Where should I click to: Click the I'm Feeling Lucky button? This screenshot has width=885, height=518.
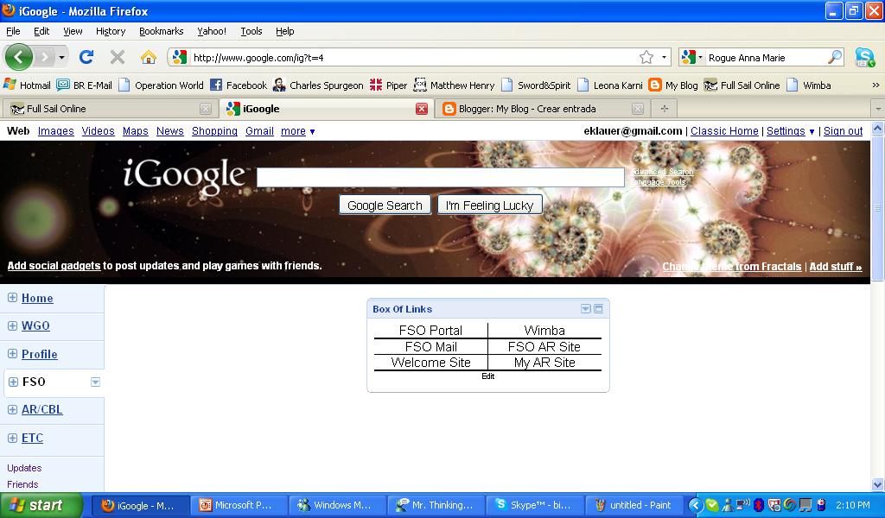(x=489, y=205)
